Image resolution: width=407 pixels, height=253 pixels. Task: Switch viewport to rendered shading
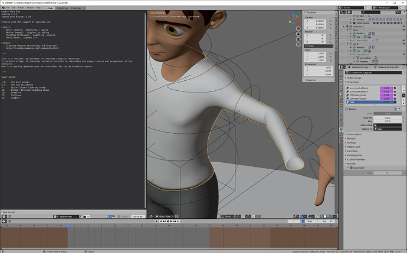[x=331, y=216]
